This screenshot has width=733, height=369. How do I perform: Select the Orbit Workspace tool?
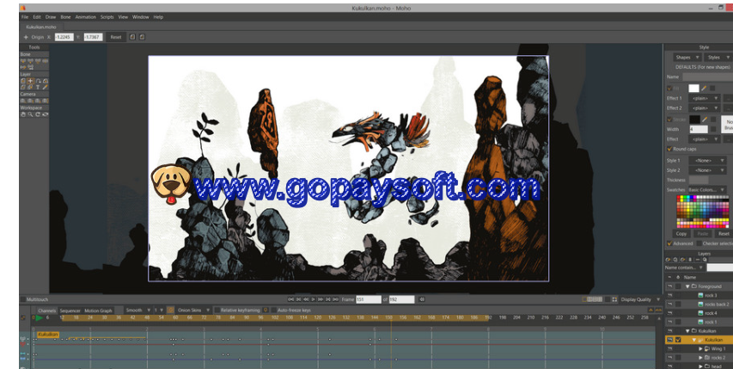(x=46, y=114)
